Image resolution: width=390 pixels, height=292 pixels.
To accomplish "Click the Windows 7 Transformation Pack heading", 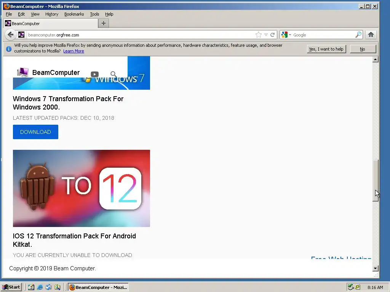I will click(x=68, y=103).
